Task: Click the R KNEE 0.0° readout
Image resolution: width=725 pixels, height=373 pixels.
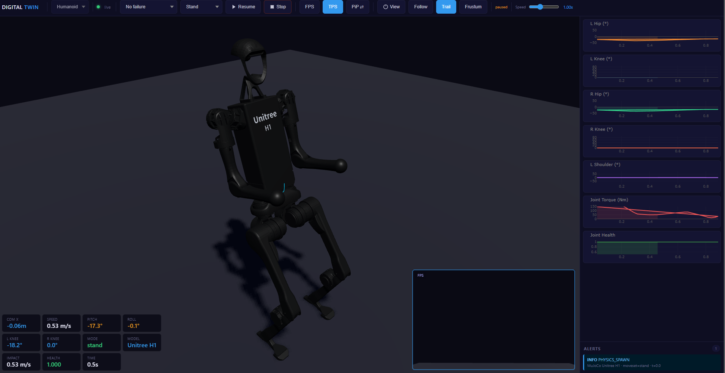Action: click(61, 342)
